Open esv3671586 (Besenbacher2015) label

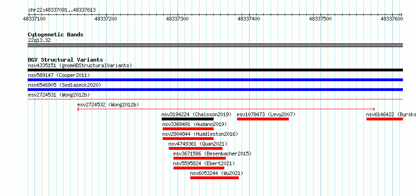[212, 154]
